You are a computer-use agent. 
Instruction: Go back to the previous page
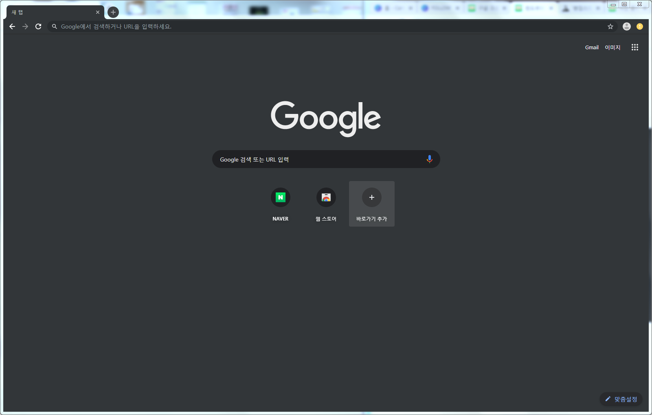(x=12, y=26)
